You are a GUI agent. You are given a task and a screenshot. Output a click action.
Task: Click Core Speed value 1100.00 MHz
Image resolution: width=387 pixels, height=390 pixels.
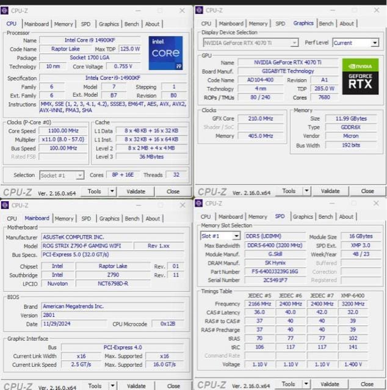point(63,130)
